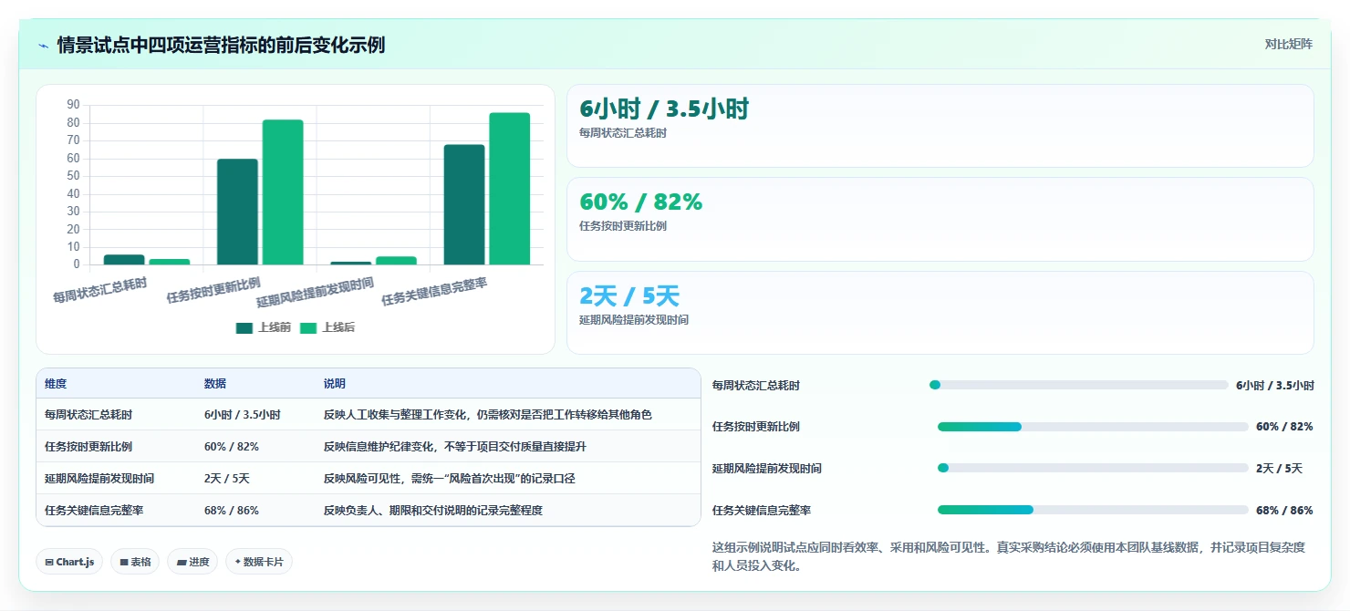The image size is (1350, 611).
Task: Select the 数据卡片 tag chip
Action: click(x=259, y=562)
